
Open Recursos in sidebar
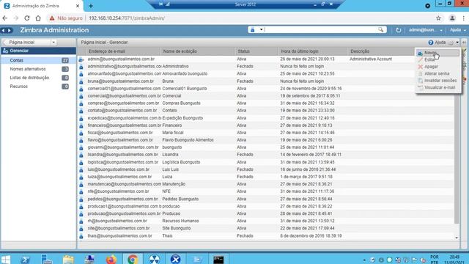[x=38, y=87]
